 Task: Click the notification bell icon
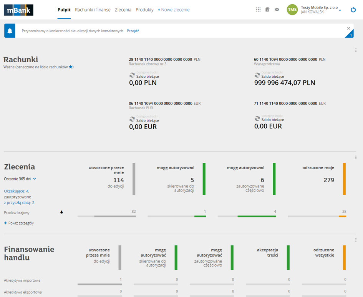pyautogui.click(x=10, y=31)
